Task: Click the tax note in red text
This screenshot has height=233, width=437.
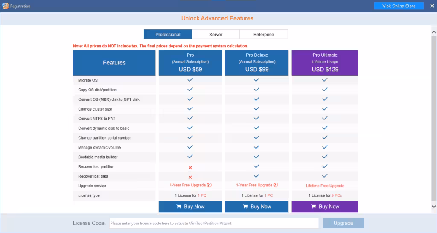Action: coord(160,46)
